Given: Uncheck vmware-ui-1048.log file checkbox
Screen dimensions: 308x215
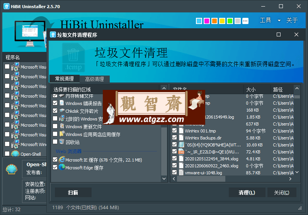Looking at the screenshot, I should (x=174, y=172).
